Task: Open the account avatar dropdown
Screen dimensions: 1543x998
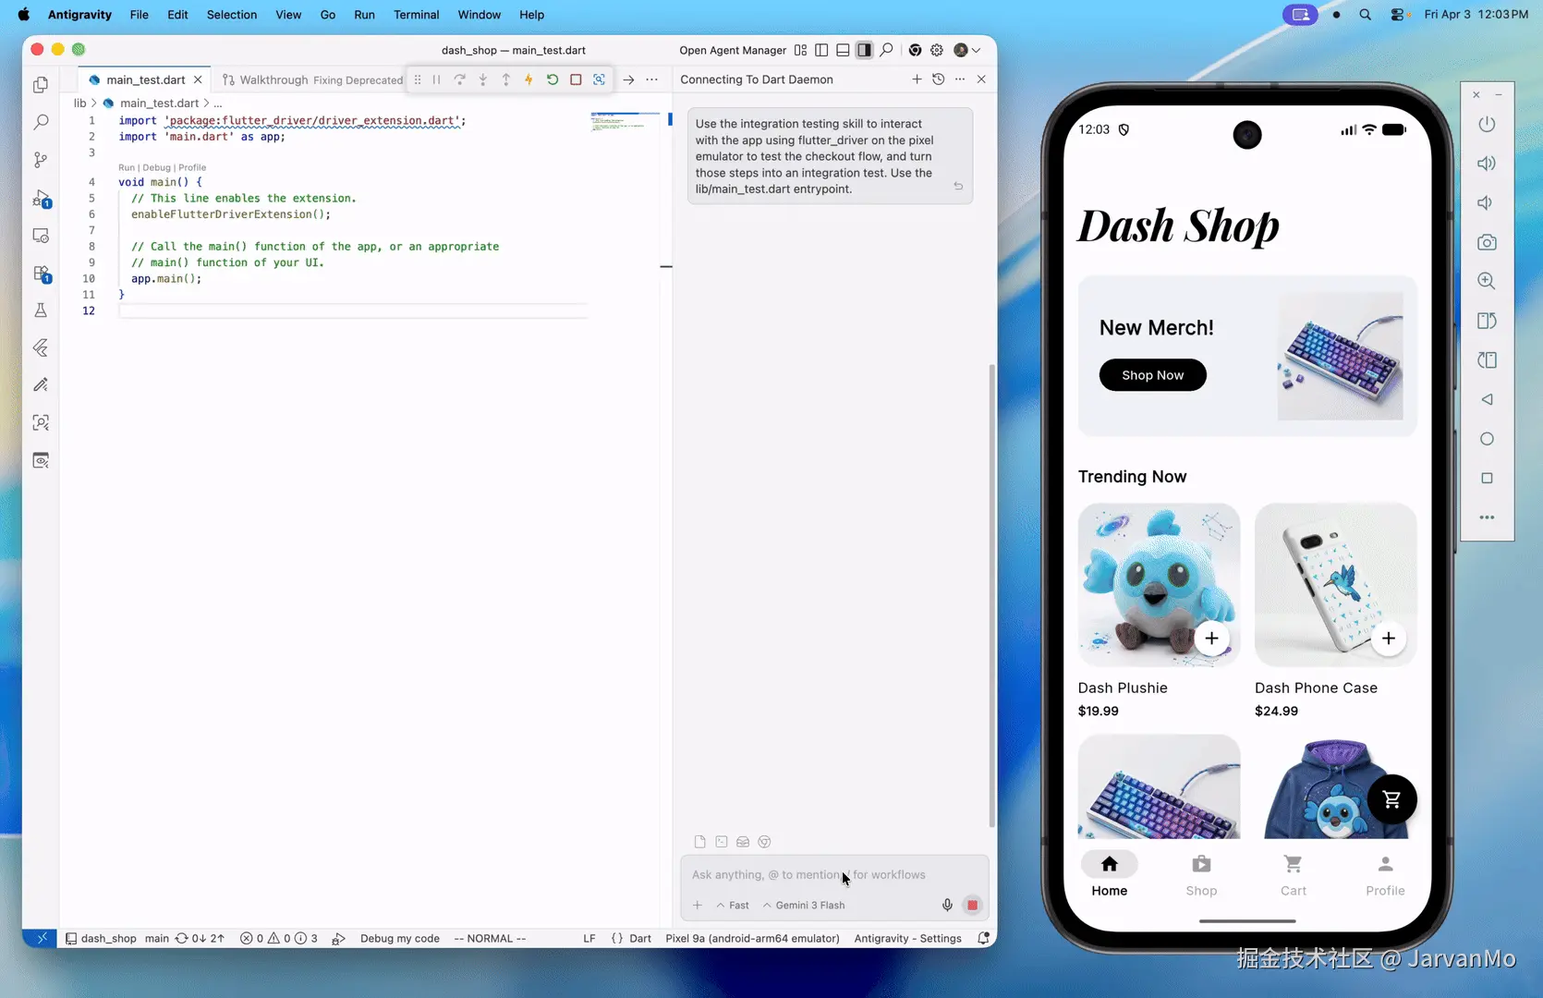Action: 966,50
